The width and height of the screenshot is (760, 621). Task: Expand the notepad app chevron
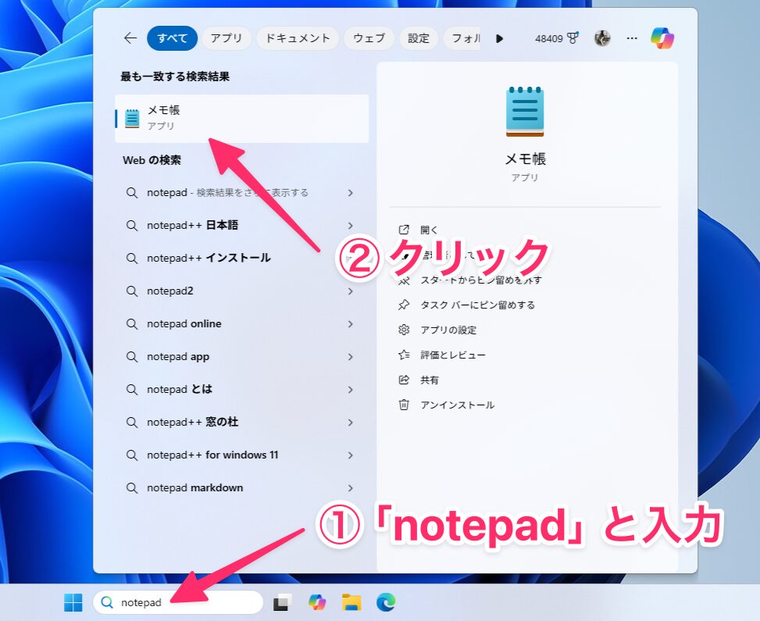(x=351, y=357)
